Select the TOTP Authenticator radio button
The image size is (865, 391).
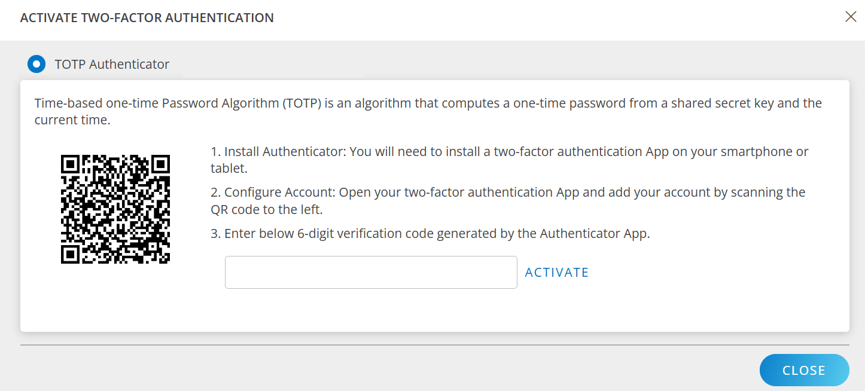tap(36, 64)
